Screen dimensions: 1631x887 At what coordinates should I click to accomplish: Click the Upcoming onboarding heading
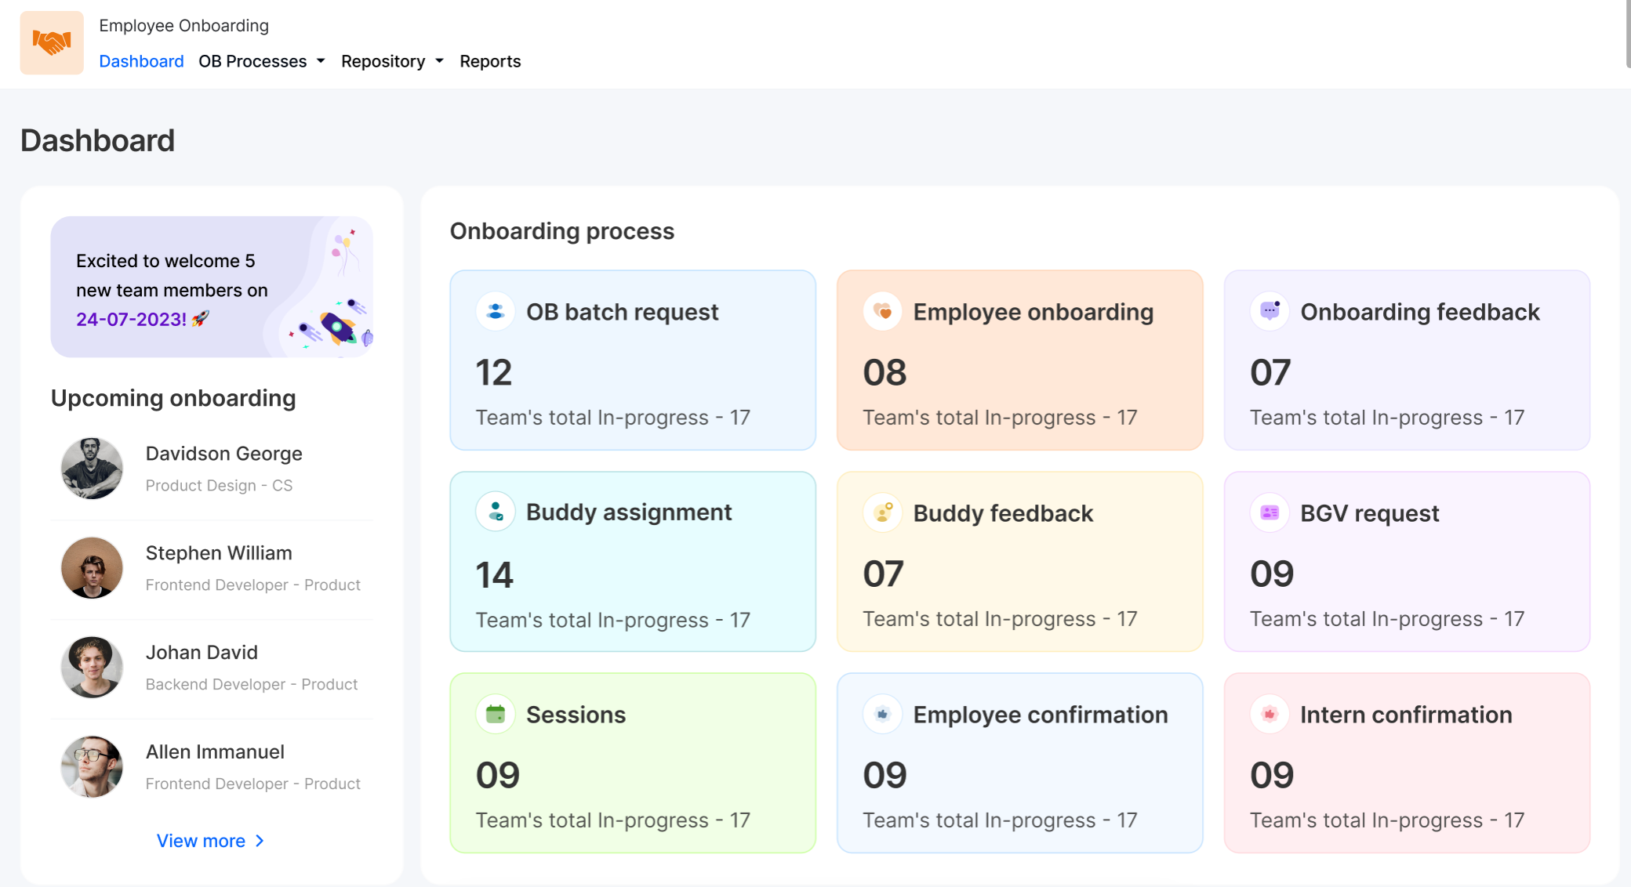(173, 398)
